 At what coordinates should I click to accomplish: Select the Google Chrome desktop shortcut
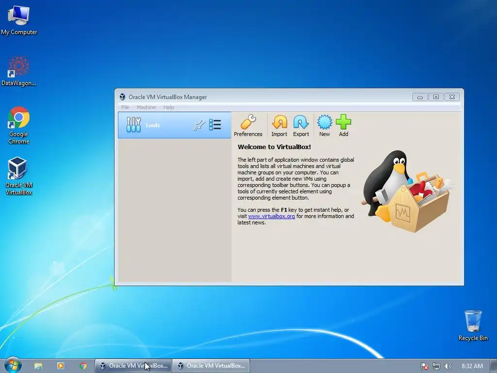tap(19, 126)
